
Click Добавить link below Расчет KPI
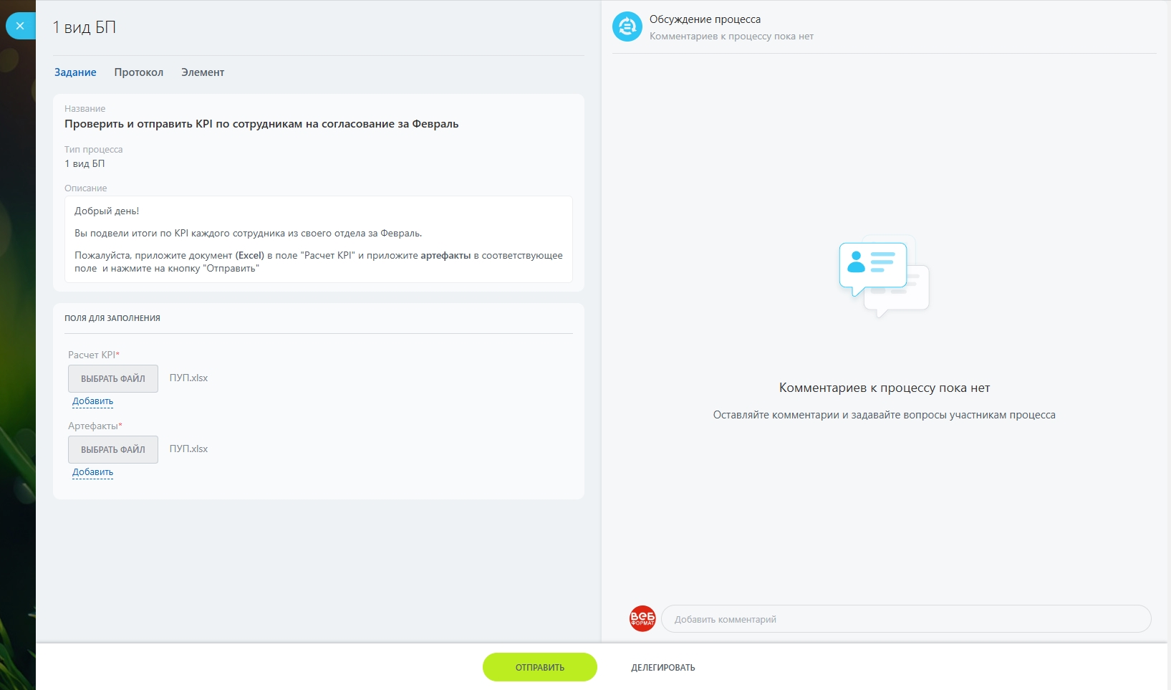[x=92, y=401]
